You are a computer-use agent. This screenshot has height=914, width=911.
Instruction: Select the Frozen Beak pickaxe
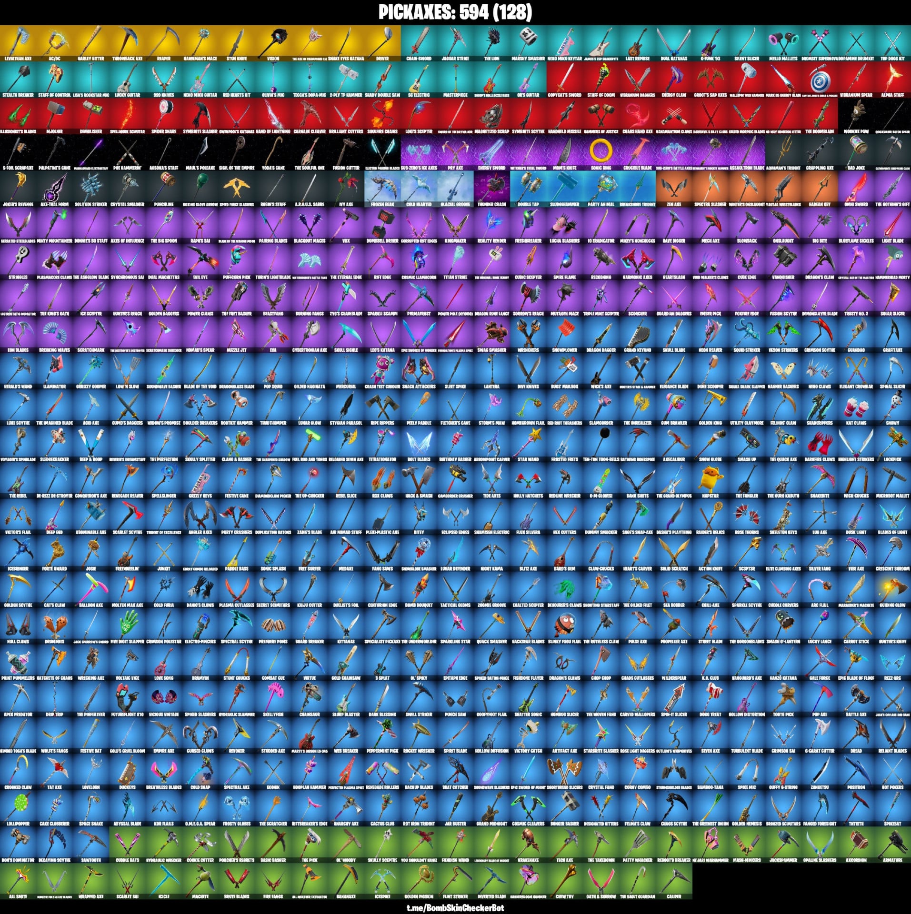[x=382, y=189]
